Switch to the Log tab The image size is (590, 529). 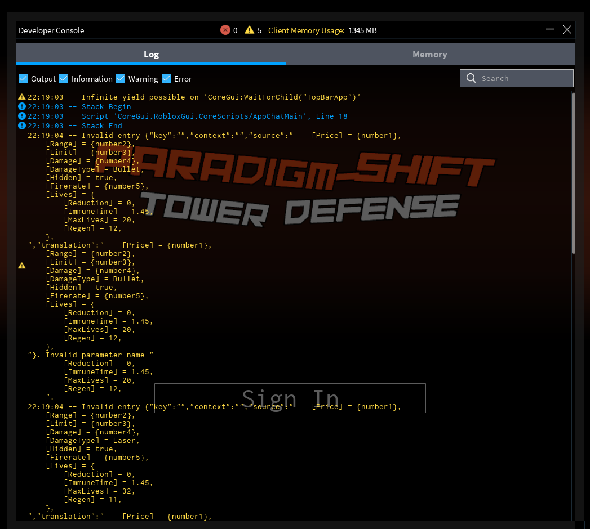(151, 54)
